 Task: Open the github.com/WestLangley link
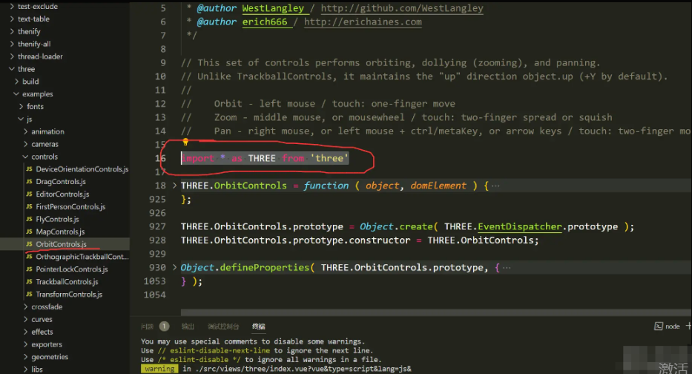[x=402, y=8]
